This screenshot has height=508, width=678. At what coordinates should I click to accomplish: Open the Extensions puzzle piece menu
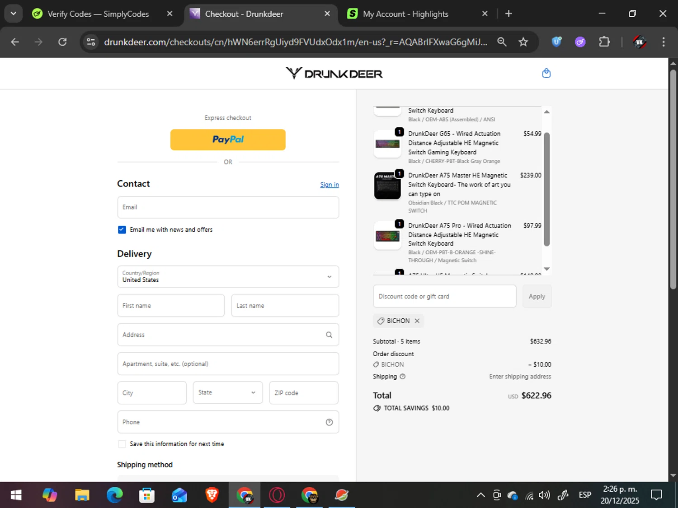click(604, 42)
